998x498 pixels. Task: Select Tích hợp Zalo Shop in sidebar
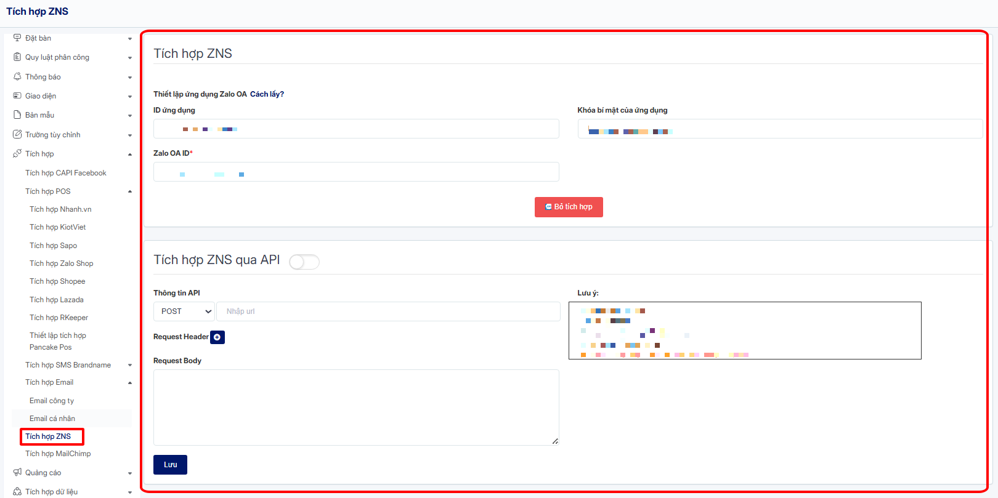[x=62, y=263]
